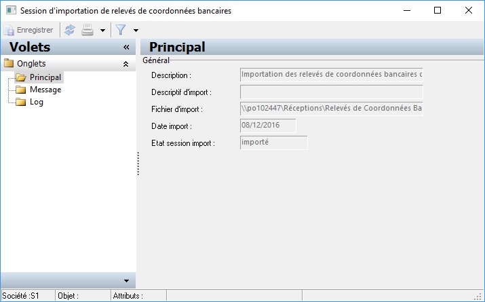Click the Etat session import : label
Screen dimensions: 485x302
[183, 143]
